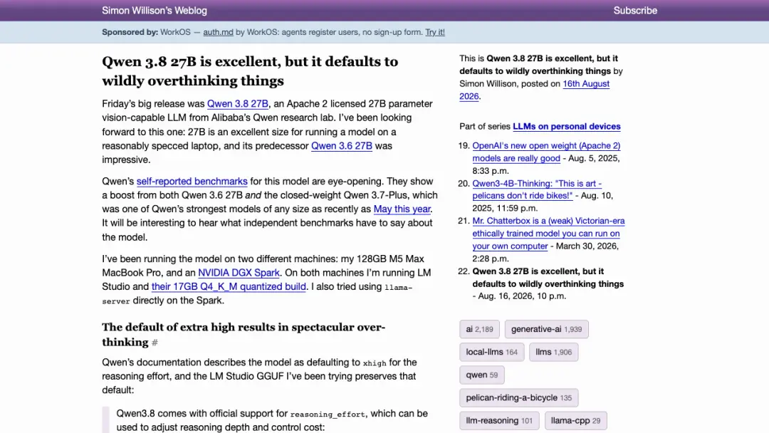Open the auth.md sponsor link
The width and height of the screenshot is (769, 433).
pos(219,32)
